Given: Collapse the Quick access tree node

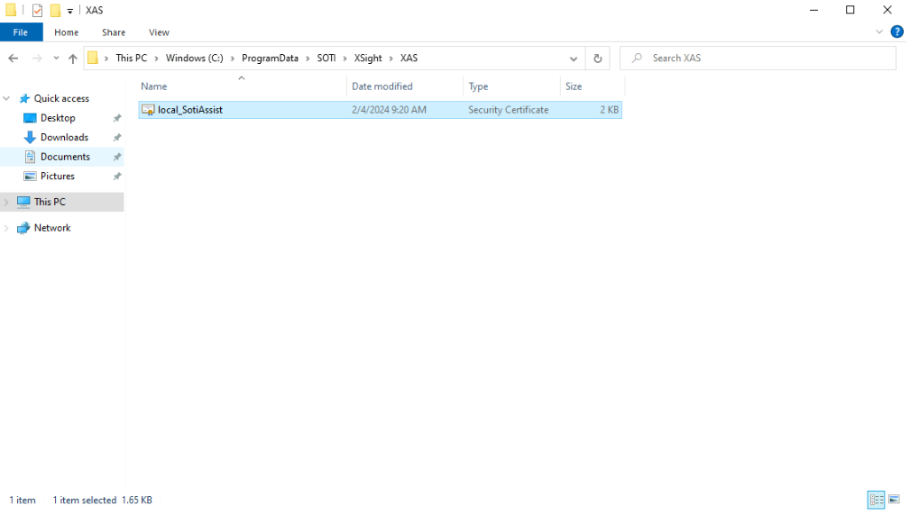Looking at the screenshot, I should [6, 98].
